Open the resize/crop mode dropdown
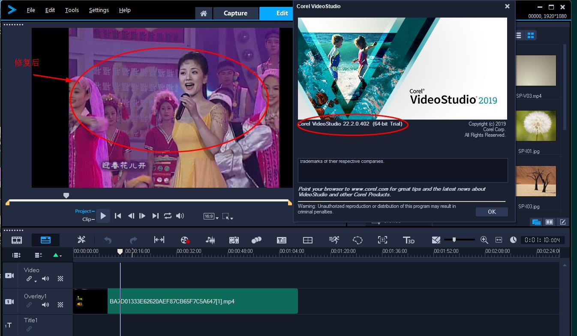 pyautogui.click(x=228, y=216)
